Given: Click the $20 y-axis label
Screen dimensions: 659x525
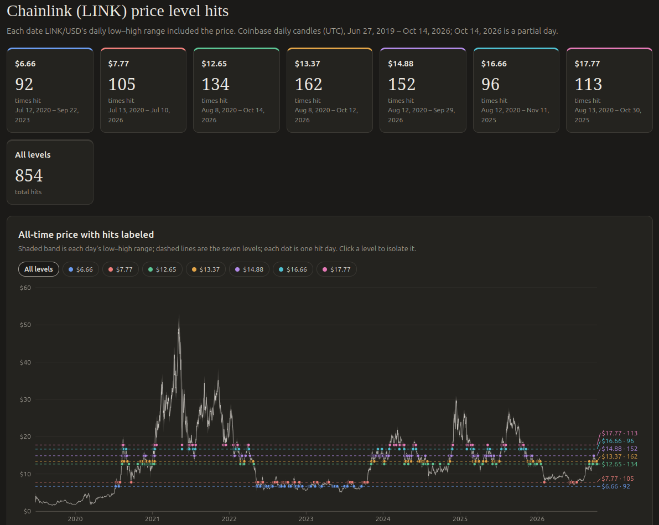Looking at the screenshot, I should click(25, 436).
